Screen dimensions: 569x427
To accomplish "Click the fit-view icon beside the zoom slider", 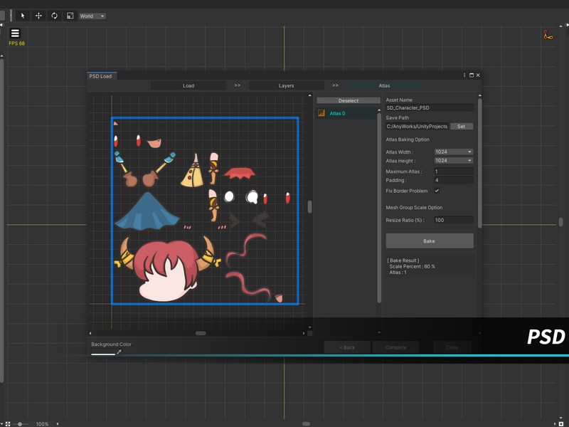I will tap(8, 423).
